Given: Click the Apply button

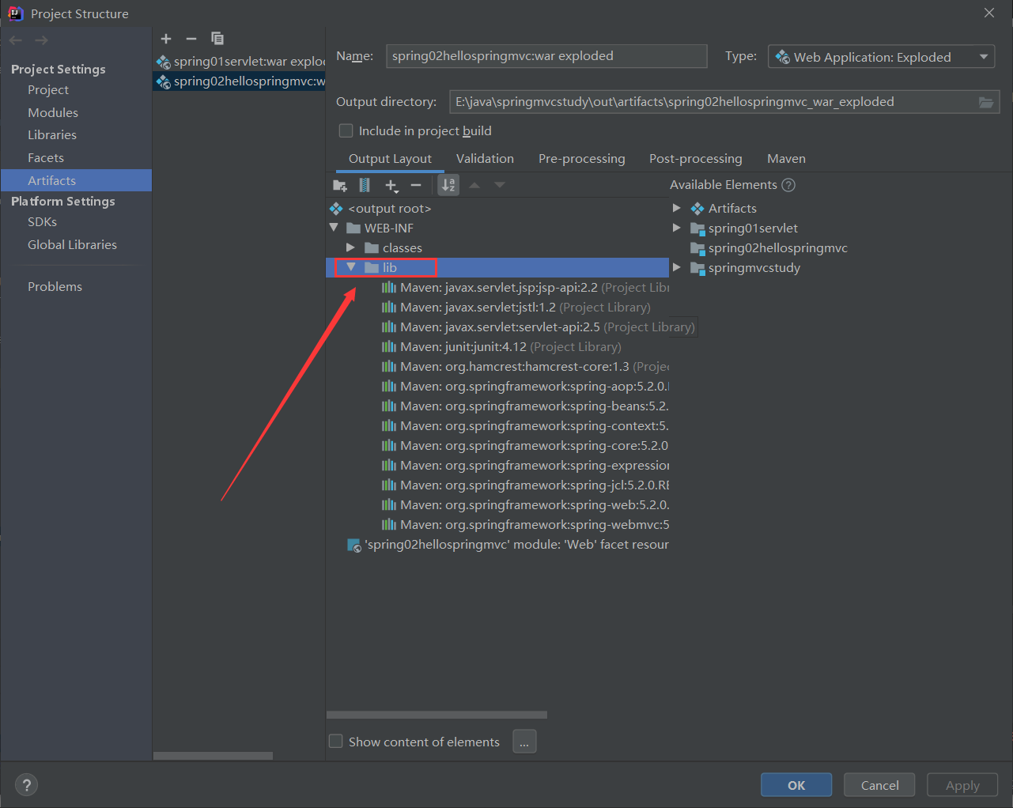Looking at the screenshot, I should 962,785.
